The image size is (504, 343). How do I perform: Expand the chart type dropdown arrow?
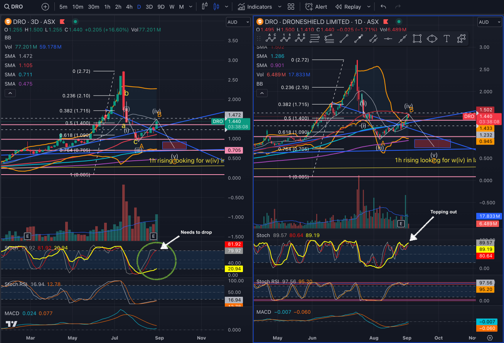pyautogui.click(x=227, y=7)
